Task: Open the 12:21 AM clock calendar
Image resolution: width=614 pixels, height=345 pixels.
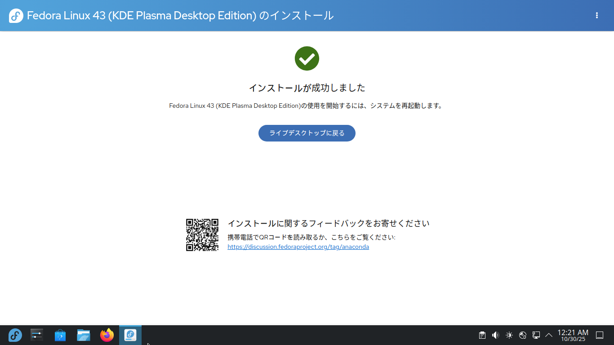Action: click(573, 335)
